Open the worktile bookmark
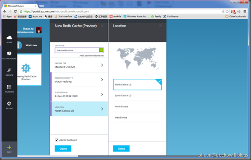Image resolution: width=251 pixels, height=160 pixels. coord(115,16)
